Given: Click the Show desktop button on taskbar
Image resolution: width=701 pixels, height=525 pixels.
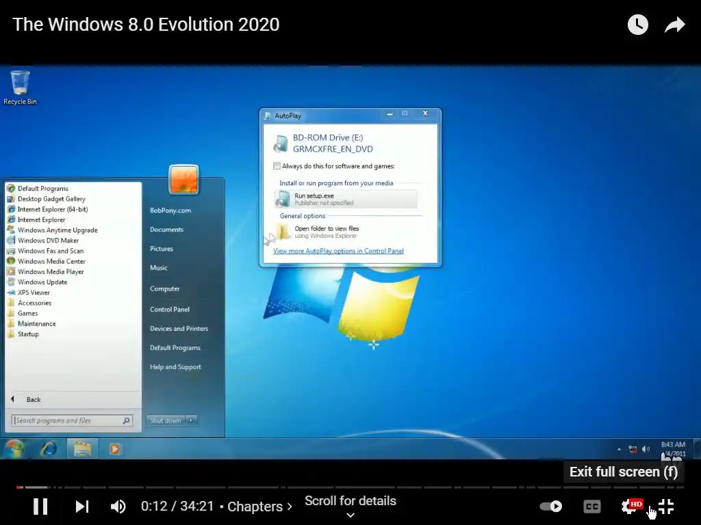Looking at the screenshot, I should tap(696, 448).
